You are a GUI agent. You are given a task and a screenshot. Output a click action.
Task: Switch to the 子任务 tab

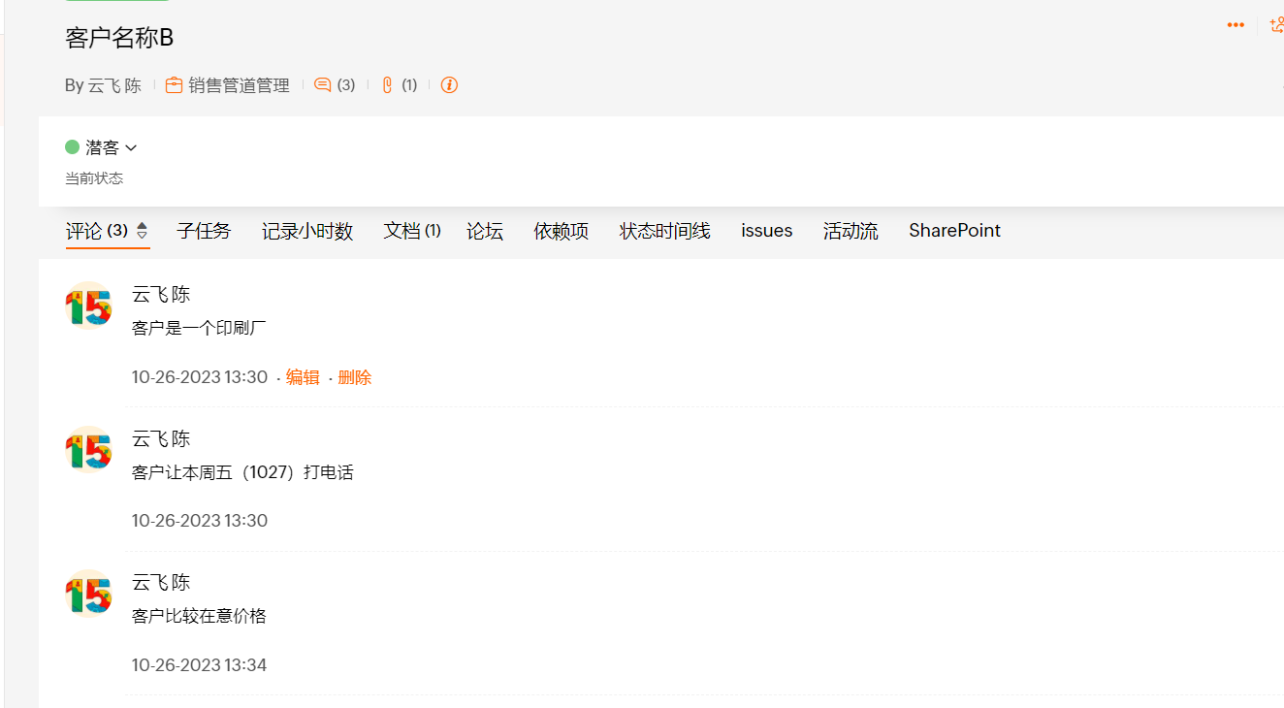point(204,231)
